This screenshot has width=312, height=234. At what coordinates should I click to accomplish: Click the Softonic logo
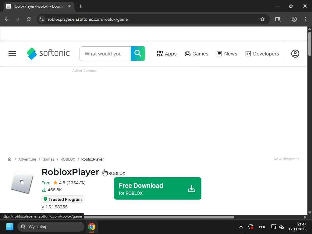[x=48, y=54]
